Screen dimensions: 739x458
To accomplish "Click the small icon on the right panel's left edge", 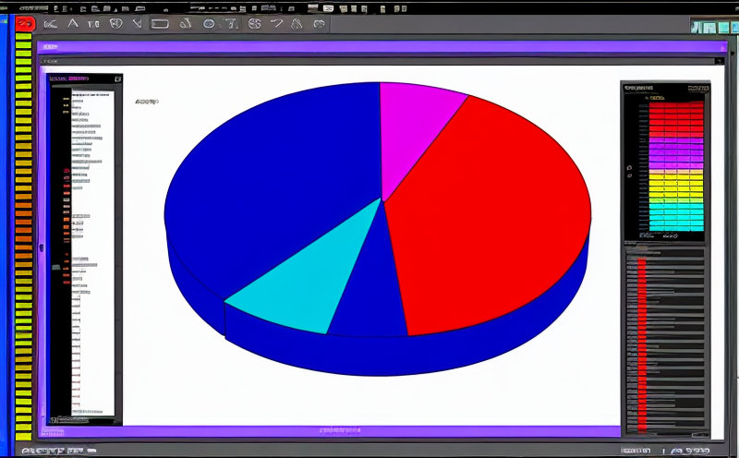I will [x=629, y=169].
